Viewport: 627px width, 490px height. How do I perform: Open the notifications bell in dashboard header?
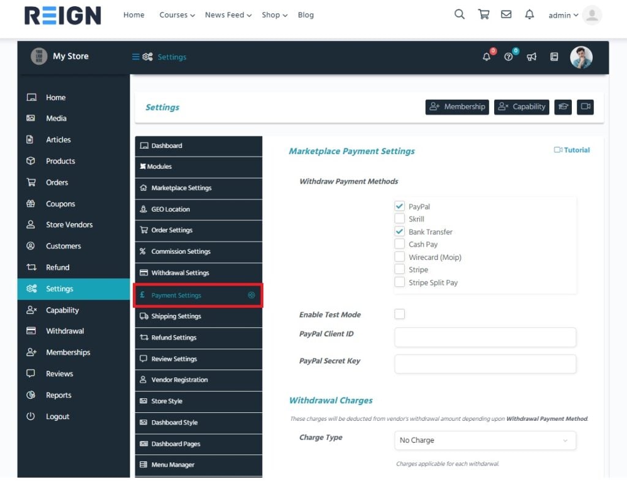tap(486, 56)
